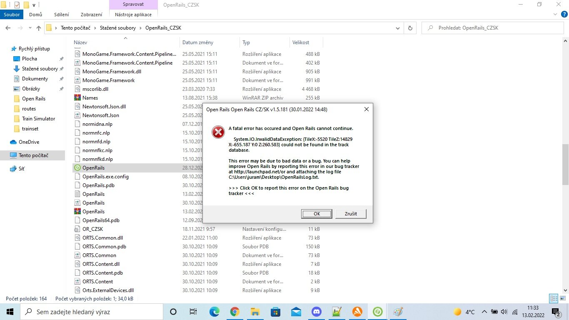Open the volume control in system tray
Screen dimensions: 569x320
[504, 312]
